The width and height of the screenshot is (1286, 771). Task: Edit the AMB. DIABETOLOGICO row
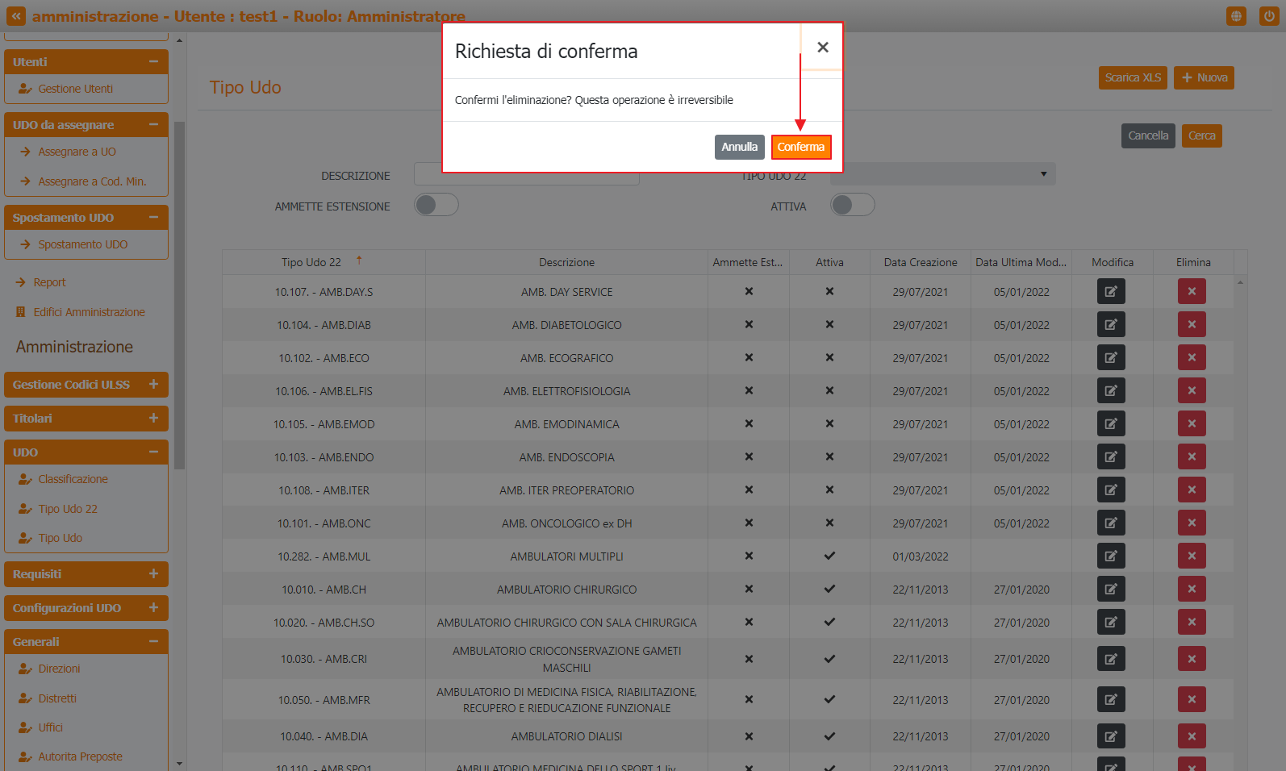1111,324
